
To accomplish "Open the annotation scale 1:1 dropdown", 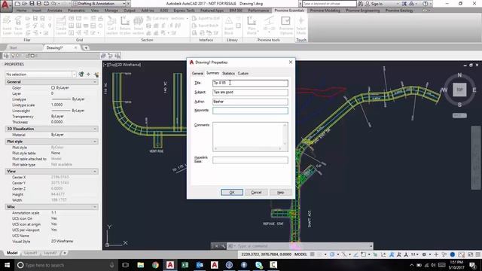I will pyautogui.click(x=415, y=254).
